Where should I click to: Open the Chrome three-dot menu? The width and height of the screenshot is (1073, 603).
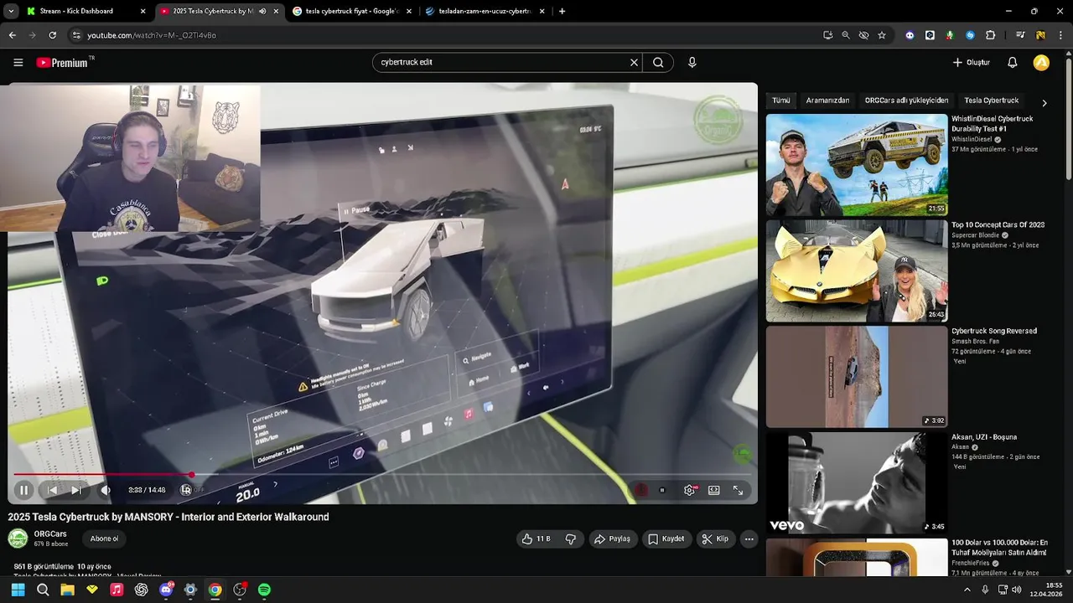click(1060, 35)
